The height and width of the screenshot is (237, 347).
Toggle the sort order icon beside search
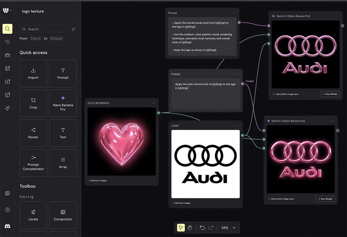pos(73,29)
